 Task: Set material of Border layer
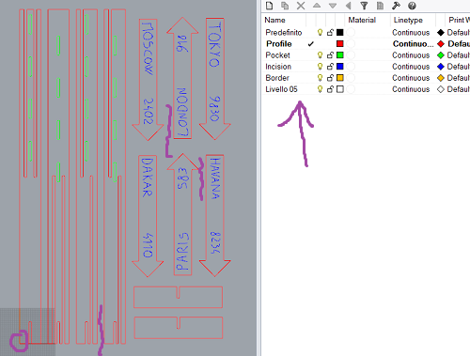pos(351,78)
